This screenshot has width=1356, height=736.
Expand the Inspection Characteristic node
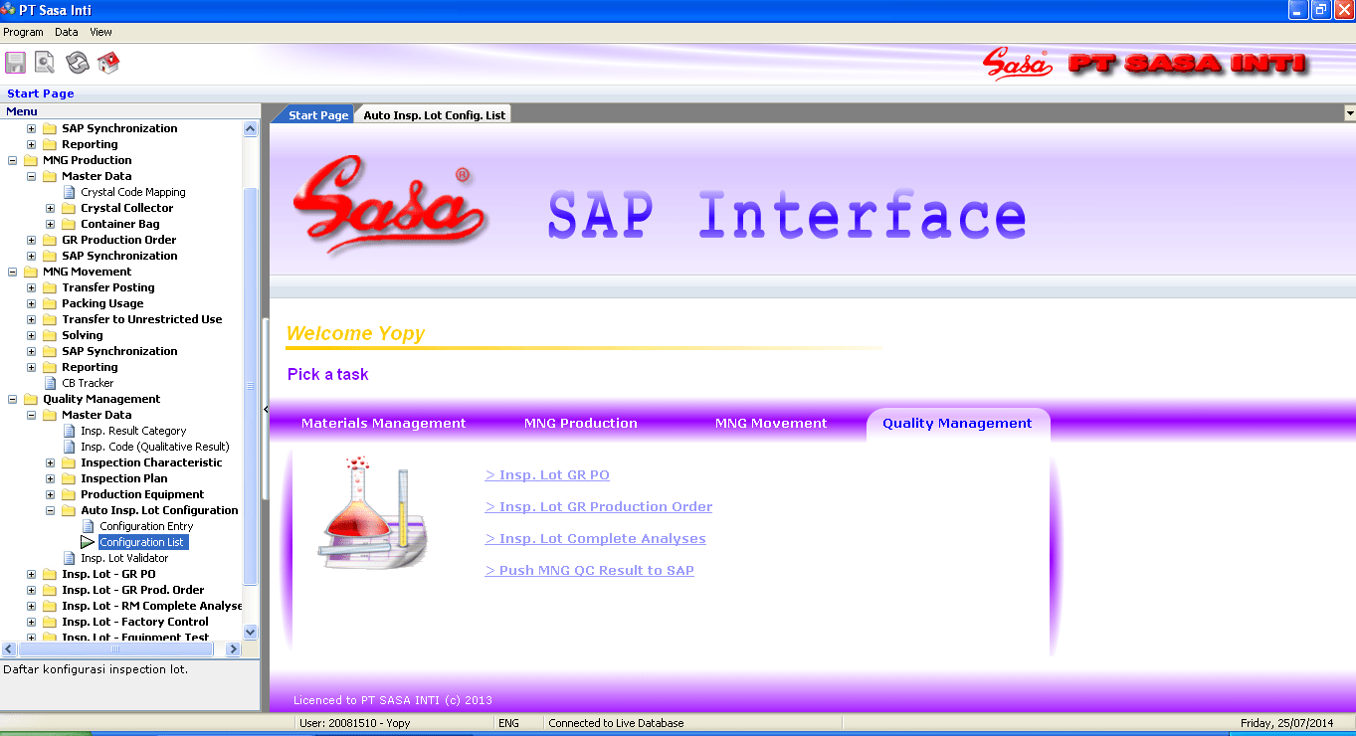click(x=50, y=462)
